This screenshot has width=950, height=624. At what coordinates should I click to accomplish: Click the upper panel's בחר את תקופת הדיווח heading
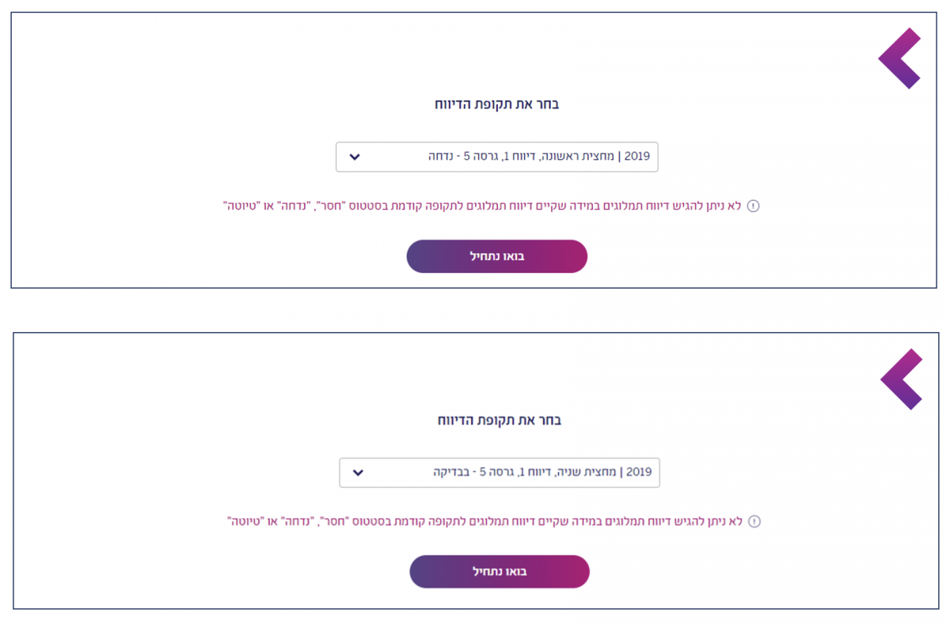(496, 104)
